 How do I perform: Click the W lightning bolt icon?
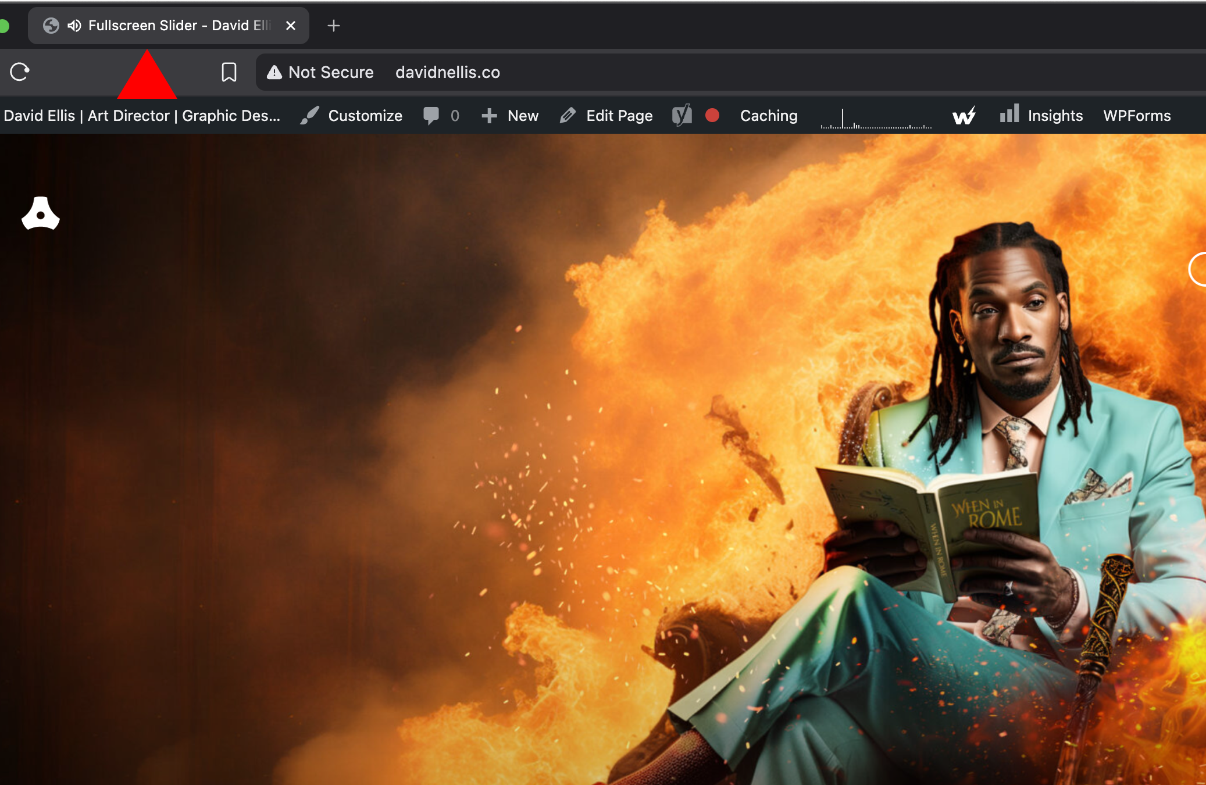point(964,116)
